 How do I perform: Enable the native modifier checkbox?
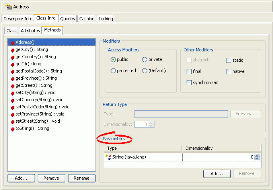pos(228,71)
